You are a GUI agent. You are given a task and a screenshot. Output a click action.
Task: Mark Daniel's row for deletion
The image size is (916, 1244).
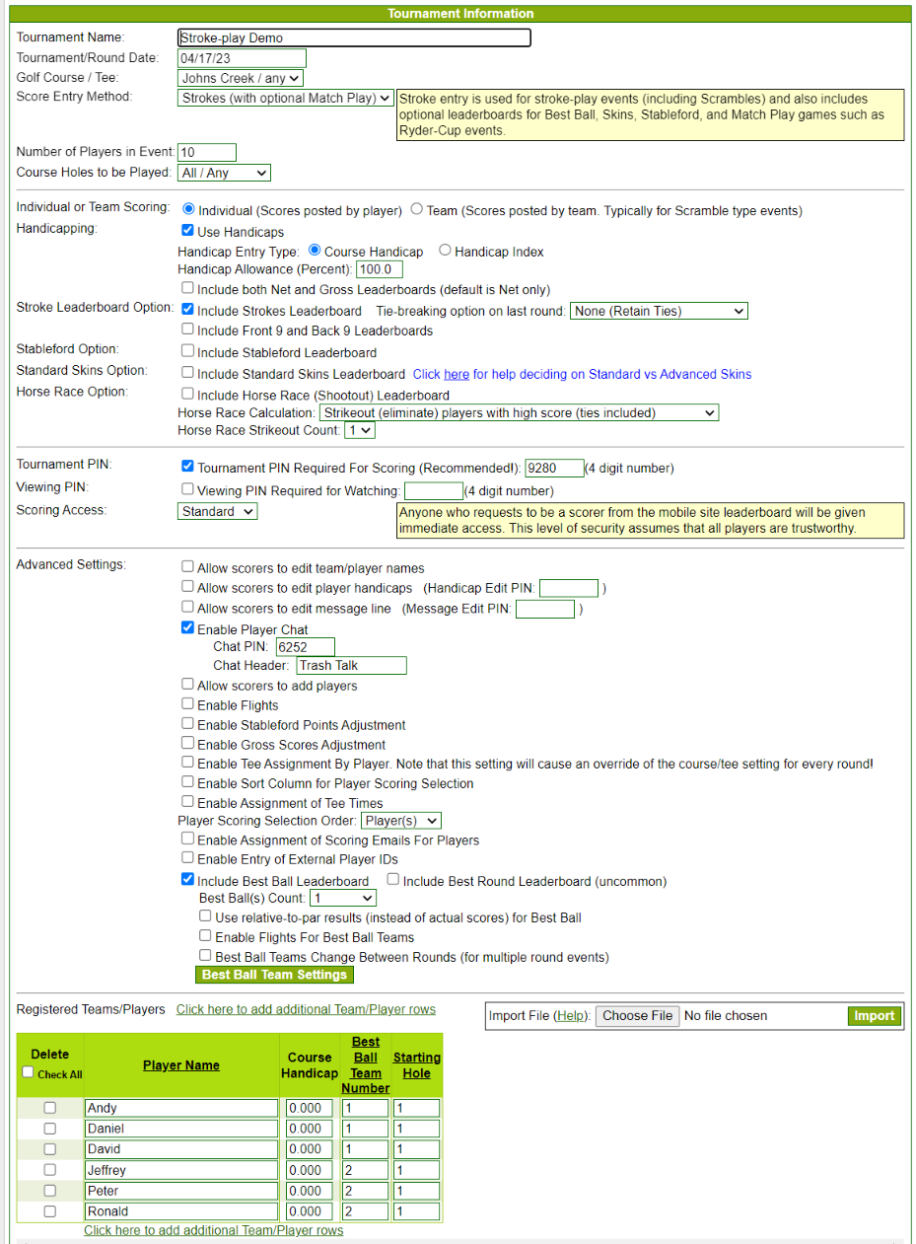(50, 1129)
